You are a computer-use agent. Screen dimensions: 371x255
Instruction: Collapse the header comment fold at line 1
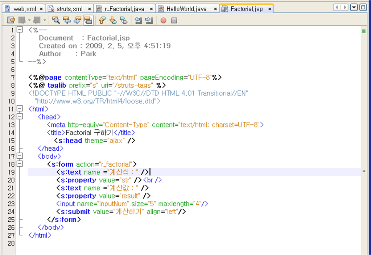coord(20,30)
